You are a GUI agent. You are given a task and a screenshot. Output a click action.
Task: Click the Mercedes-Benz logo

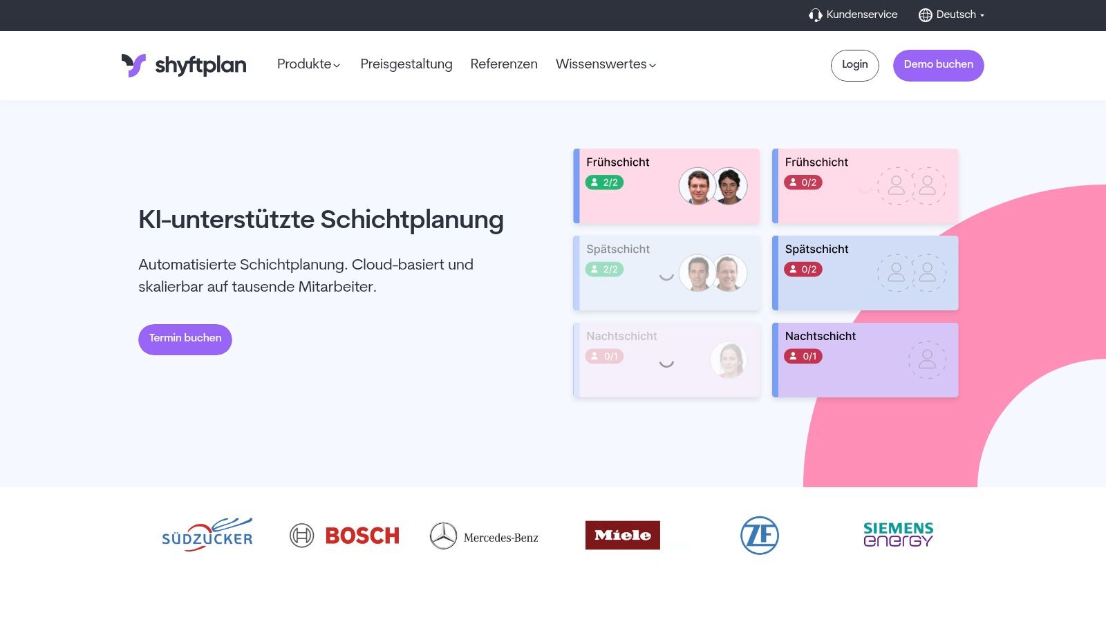tap(484, 536)
